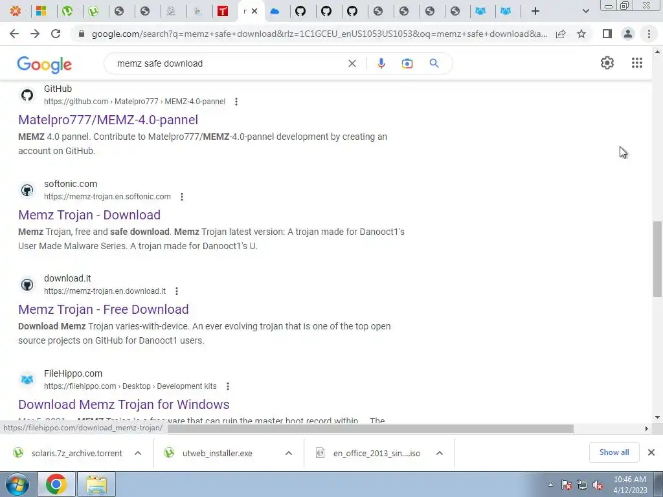
Task: Open Google quick settings gear
Action: tap(607, 63)
